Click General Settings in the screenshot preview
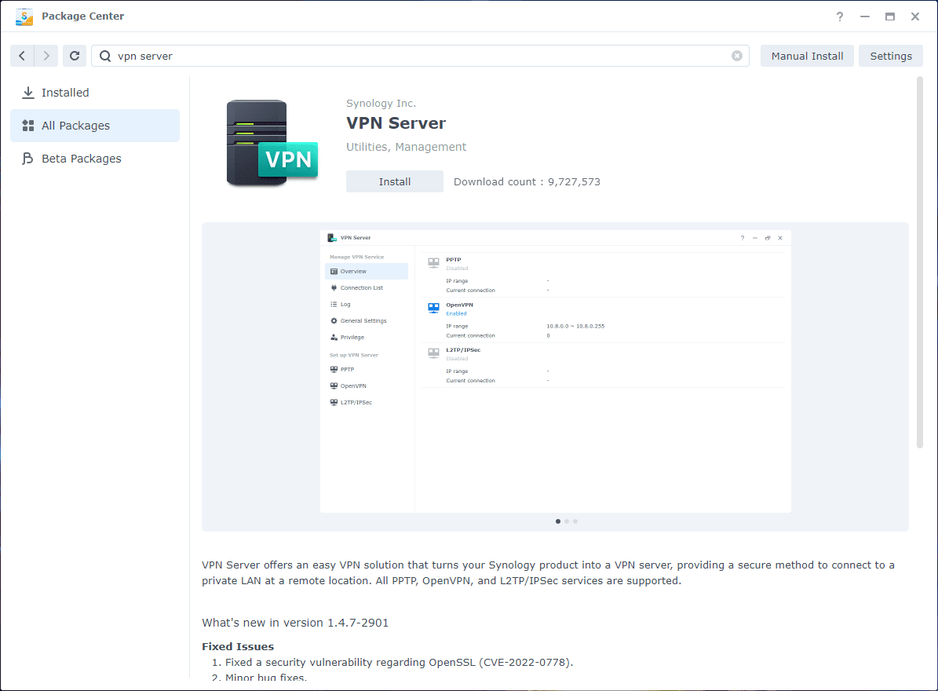This screenshot has height=691, width=938. [x=363, y=320]
